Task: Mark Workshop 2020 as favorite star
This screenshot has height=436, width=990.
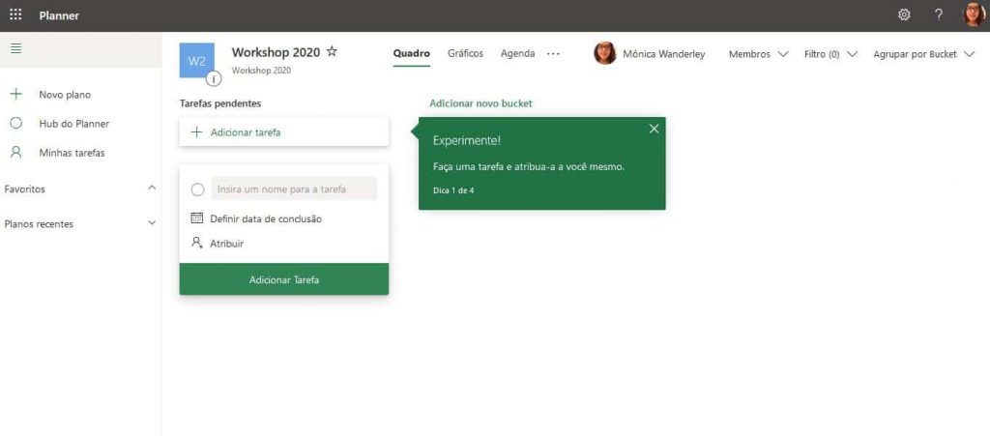Action: [332, 52]
